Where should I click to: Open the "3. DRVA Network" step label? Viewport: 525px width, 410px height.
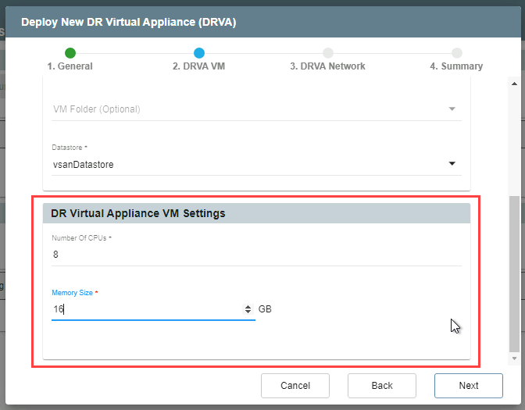click(x=327, y=66)
